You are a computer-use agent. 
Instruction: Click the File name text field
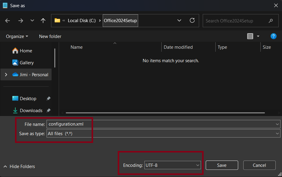(x=161, y=124)
